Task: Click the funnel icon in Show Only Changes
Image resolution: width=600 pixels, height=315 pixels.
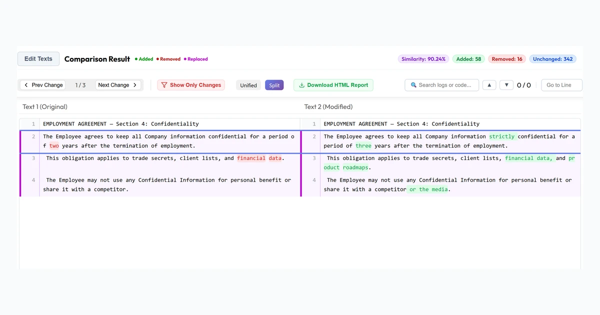Action: (x=164, y=85)
